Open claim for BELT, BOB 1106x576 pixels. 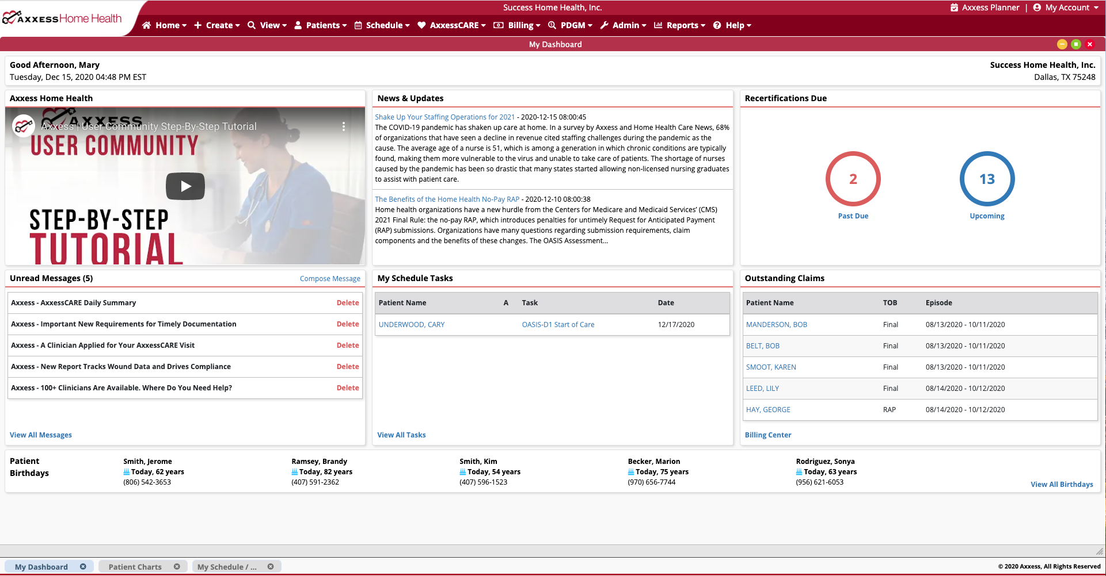763,346
